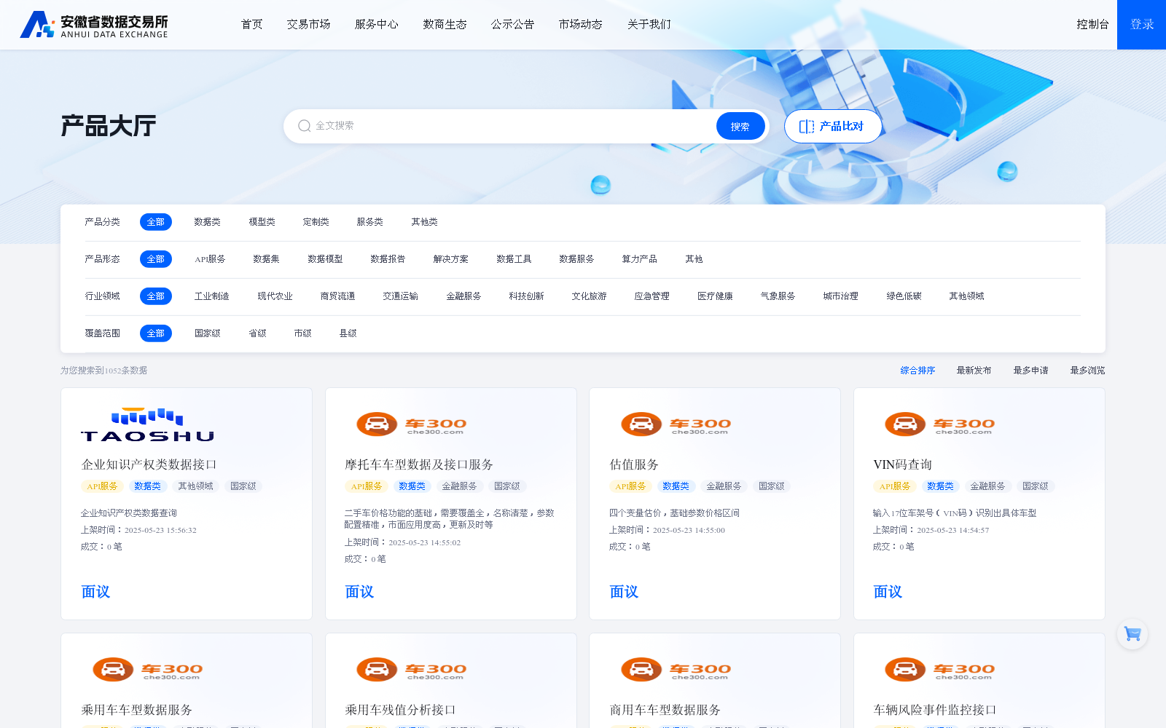Image resolution: width=1166 pixels, height=728 pixels.
Task: Sort results by 综合排序
Action: [917, 371]
